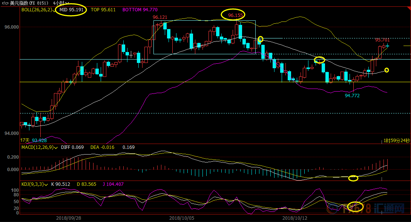Click the K 90.512 KDJ value

point(61,184)
